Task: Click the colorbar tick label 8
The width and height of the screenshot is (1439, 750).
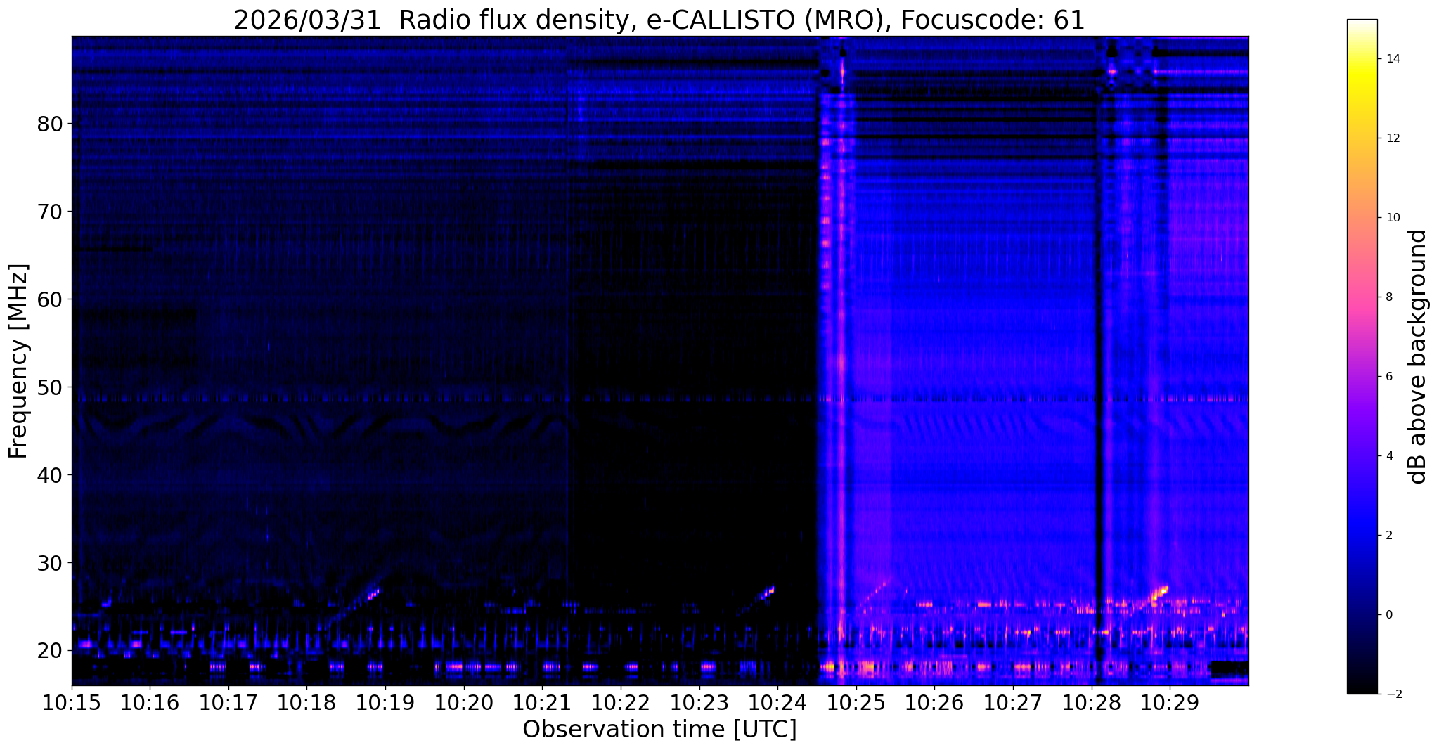Action: 1388,297
